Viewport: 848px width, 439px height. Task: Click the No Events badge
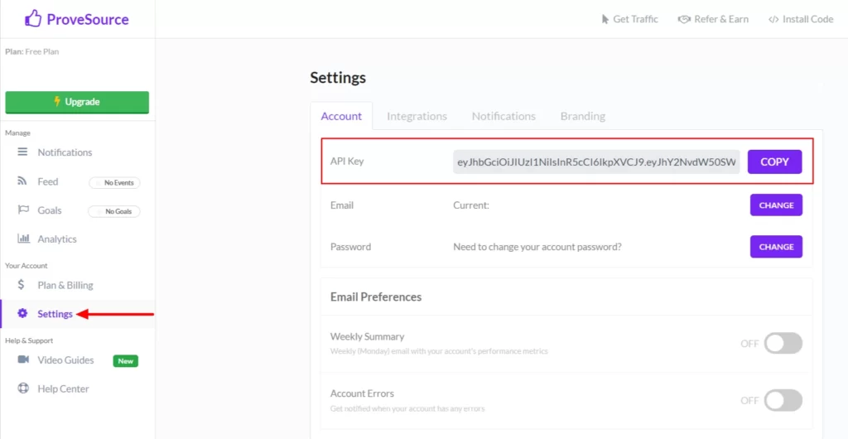(114, 183)
